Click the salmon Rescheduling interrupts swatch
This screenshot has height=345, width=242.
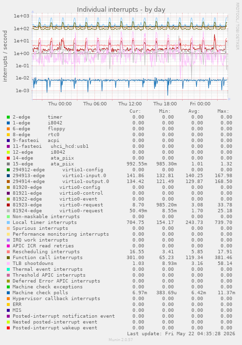click(x=8, y=252)
